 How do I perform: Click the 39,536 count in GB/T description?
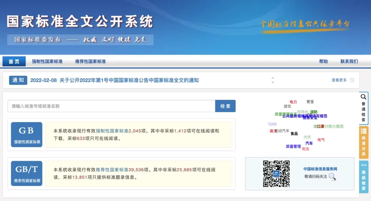pyautogui.click(x=136, y=169)
